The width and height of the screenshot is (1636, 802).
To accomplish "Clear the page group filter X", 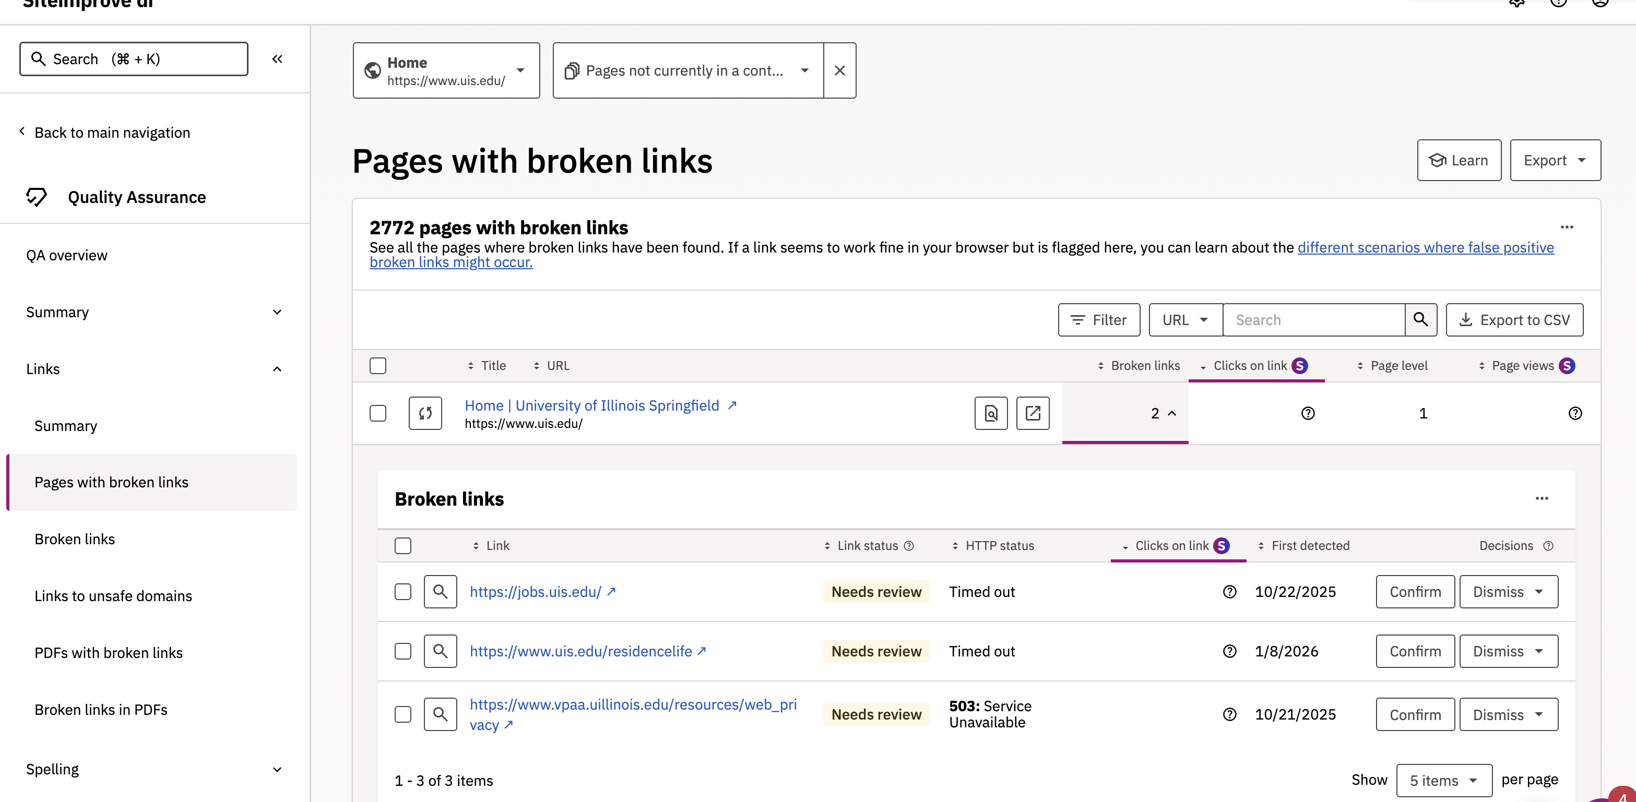I will coord(839,70).
